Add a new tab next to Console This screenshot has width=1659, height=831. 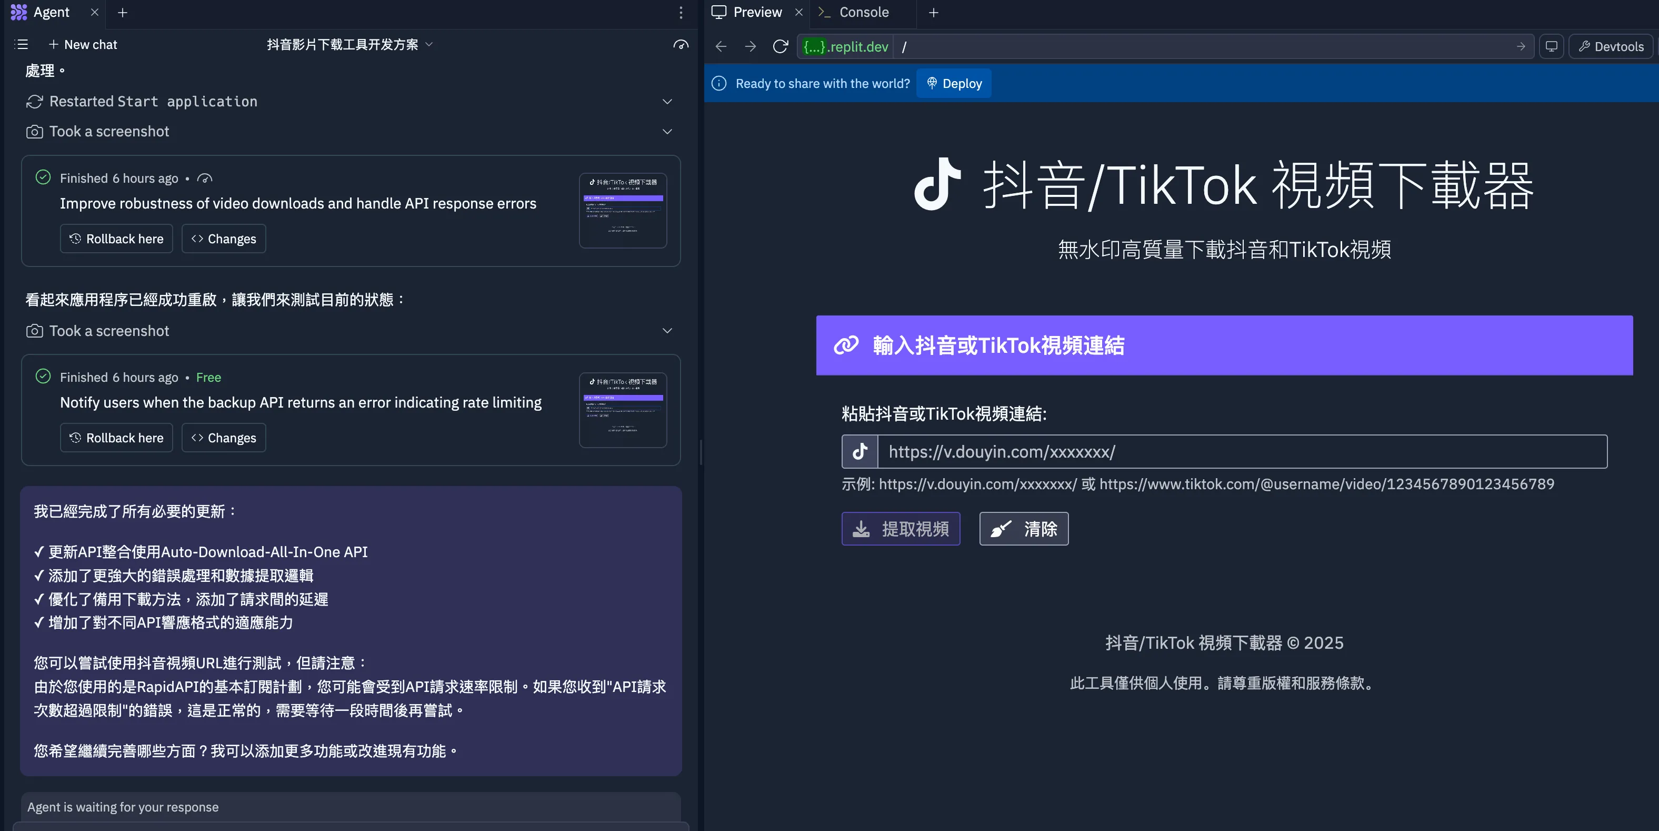pyautogui.click(x=933, y=12)
